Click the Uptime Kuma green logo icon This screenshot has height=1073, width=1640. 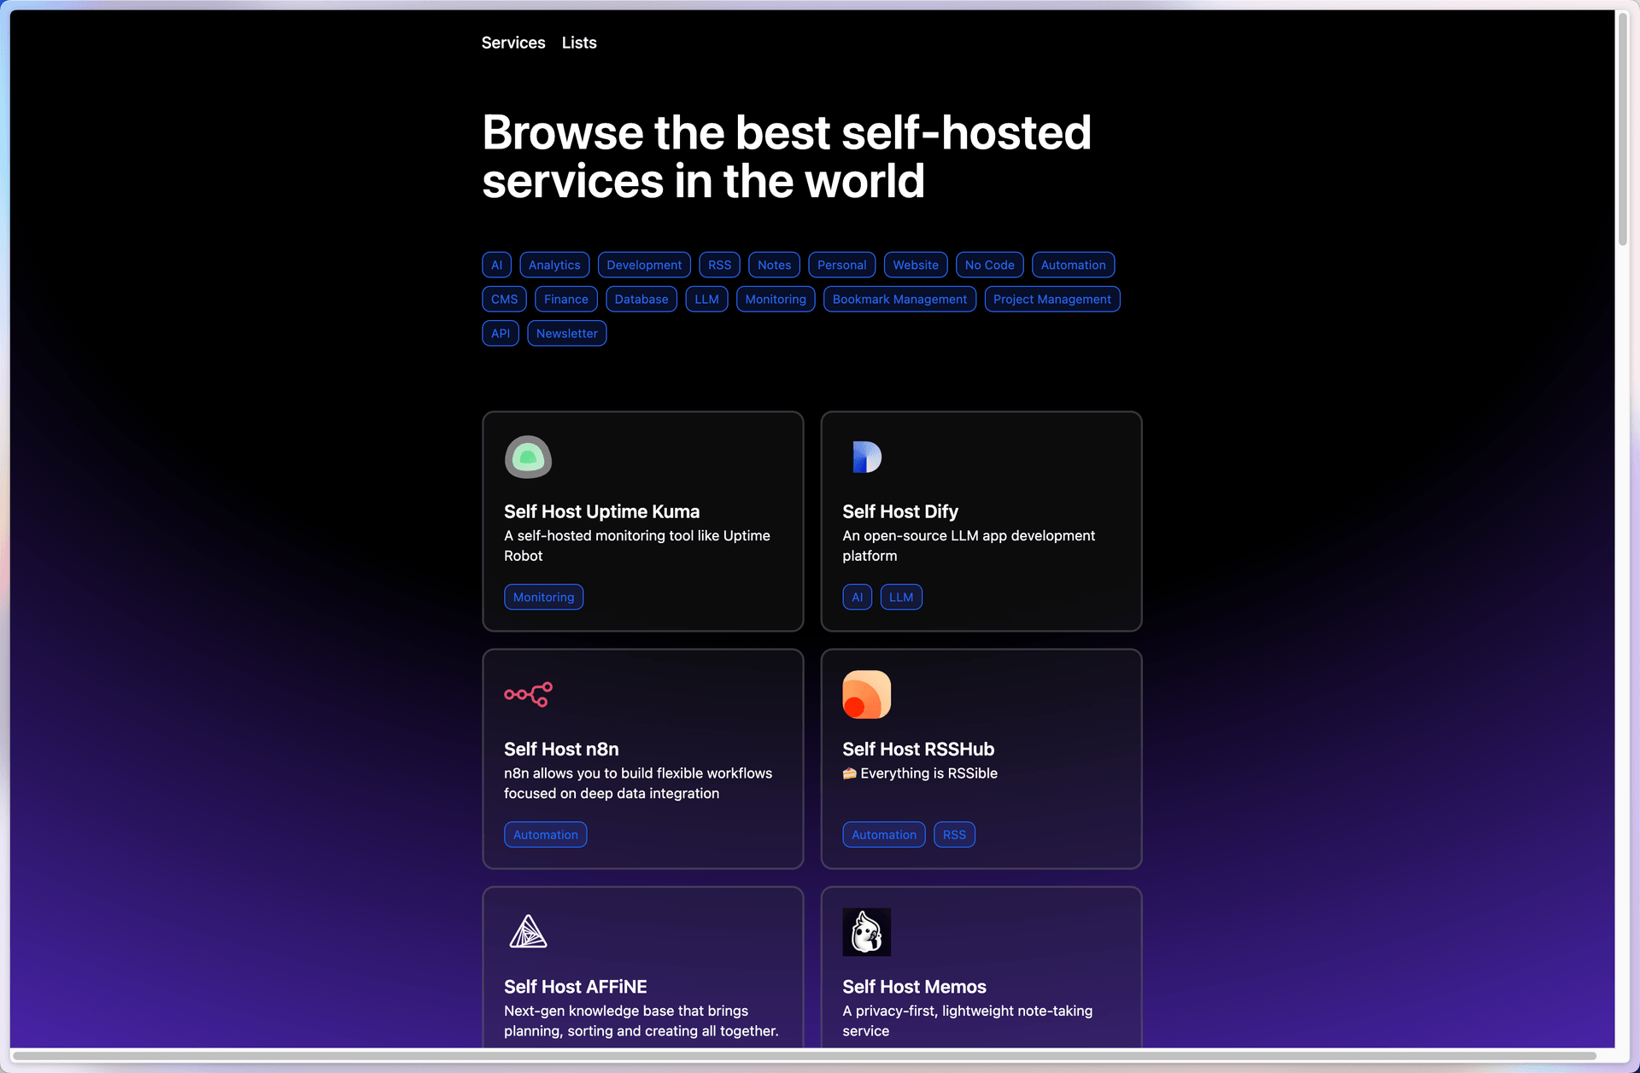click(x=528, y=457)
